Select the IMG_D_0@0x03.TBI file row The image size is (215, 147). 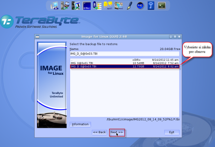[125, 66]
